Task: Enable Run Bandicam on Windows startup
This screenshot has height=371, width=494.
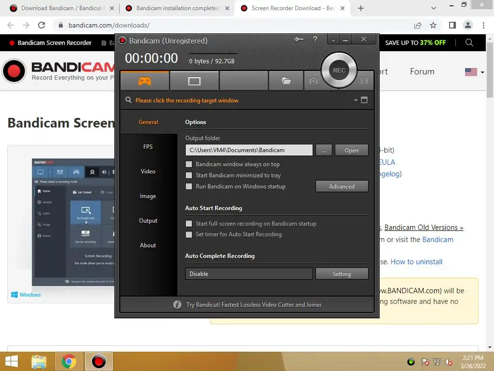Action: click(189, 186)
